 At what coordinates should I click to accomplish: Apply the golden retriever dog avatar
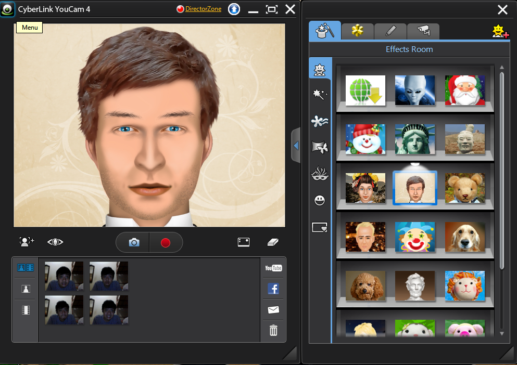(465, 237)
